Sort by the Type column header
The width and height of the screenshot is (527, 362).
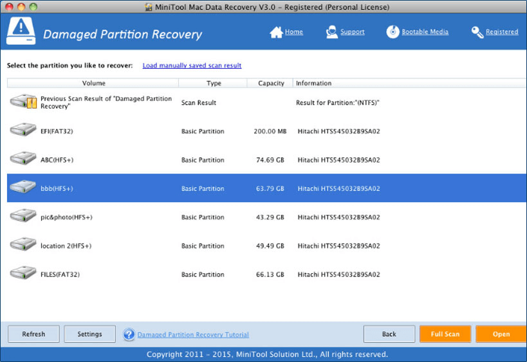(213, 84)
